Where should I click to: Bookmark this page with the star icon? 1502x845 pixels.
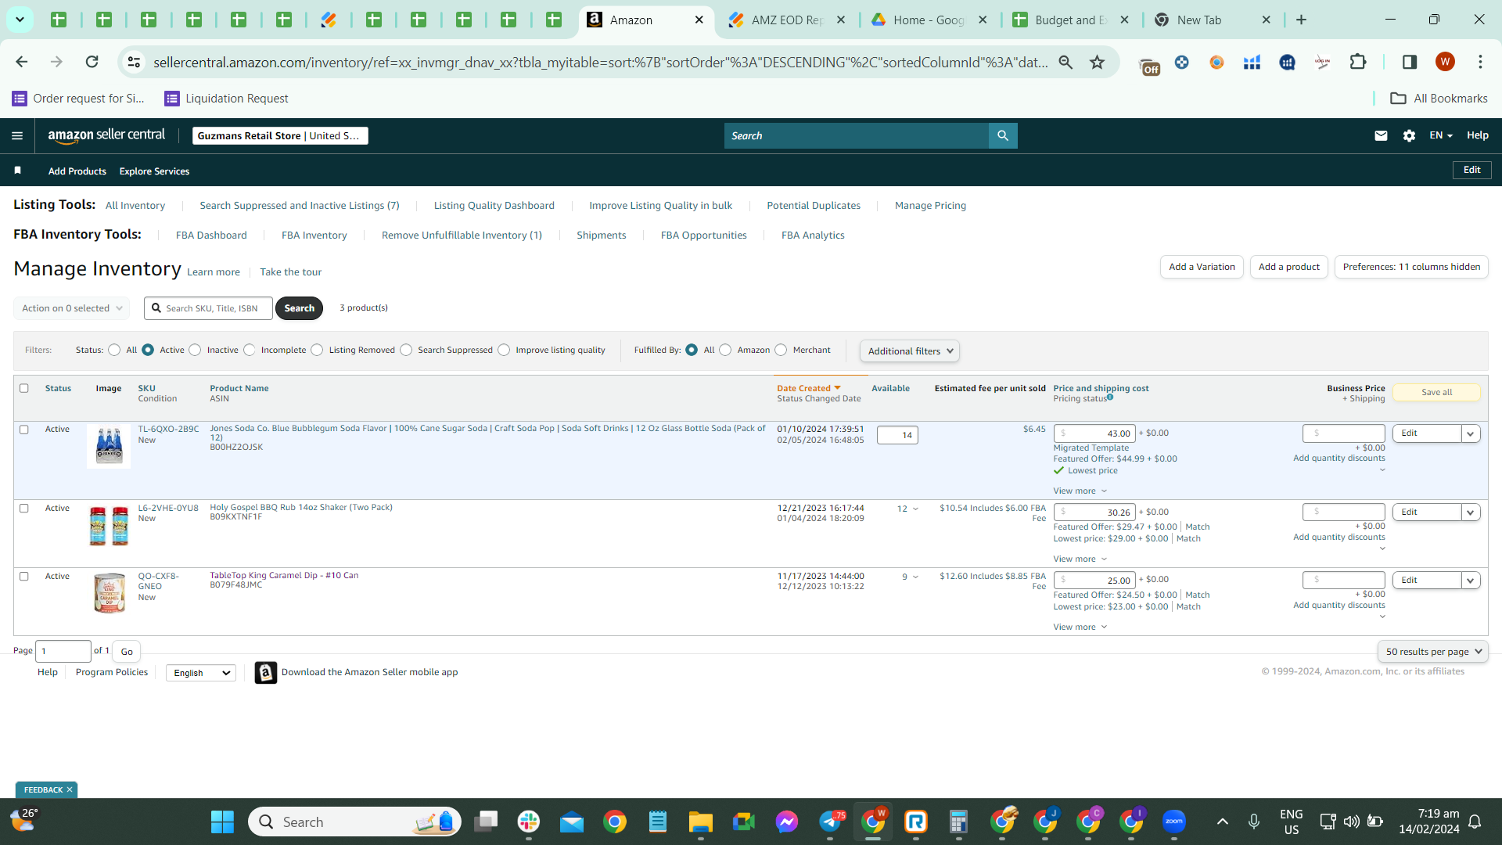(1098, 62)
